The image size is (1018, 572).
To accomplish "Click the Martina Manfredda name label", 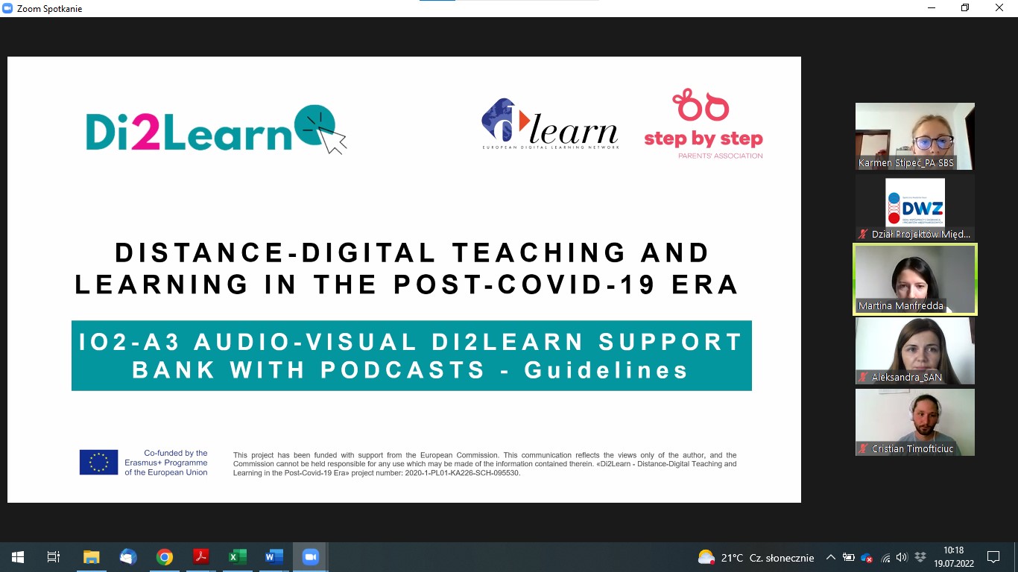I will [901, 306].
